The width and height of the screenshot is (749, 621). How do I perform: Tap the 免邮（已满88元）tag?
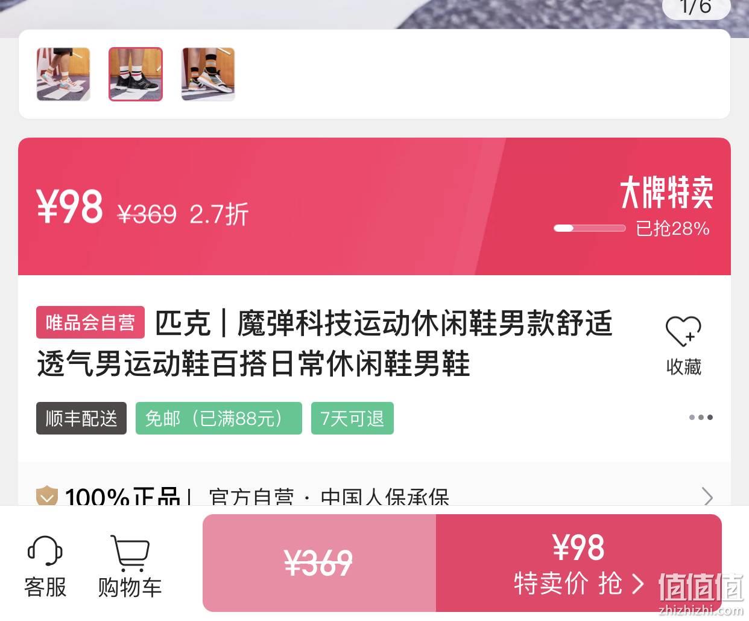click(x=218, y=418)
